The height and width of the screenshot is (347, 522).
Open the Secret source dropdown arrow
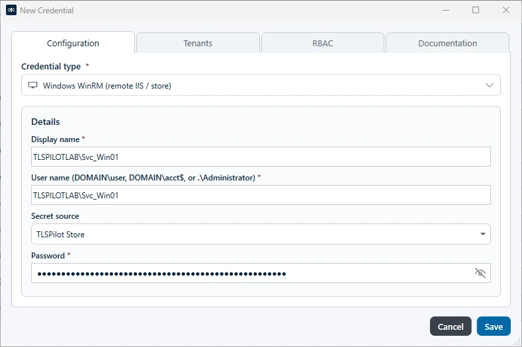pyautogui.click(x=483, y=234)
